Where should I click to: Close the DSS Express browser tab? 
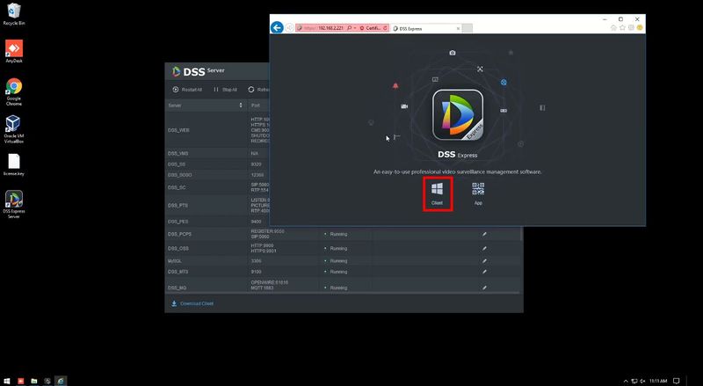[x=458, y=28]
